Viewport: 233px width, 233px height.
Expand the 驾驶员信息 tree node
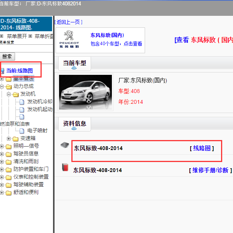[2, 154]
